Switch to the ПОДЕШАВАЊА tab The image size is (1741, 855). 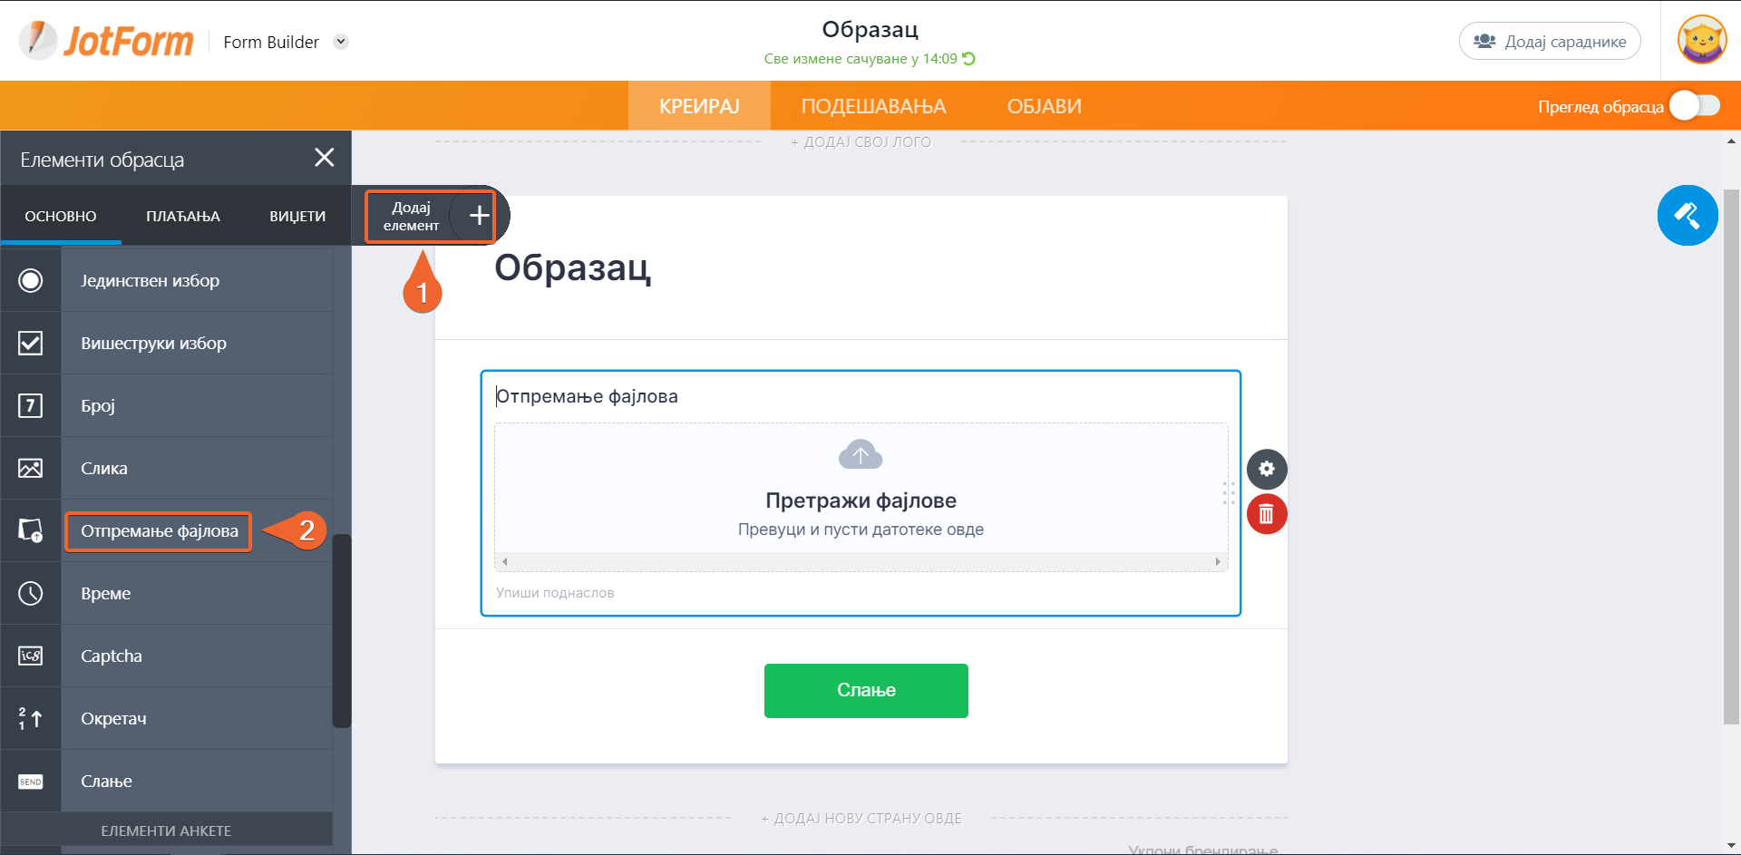point(873,106)
